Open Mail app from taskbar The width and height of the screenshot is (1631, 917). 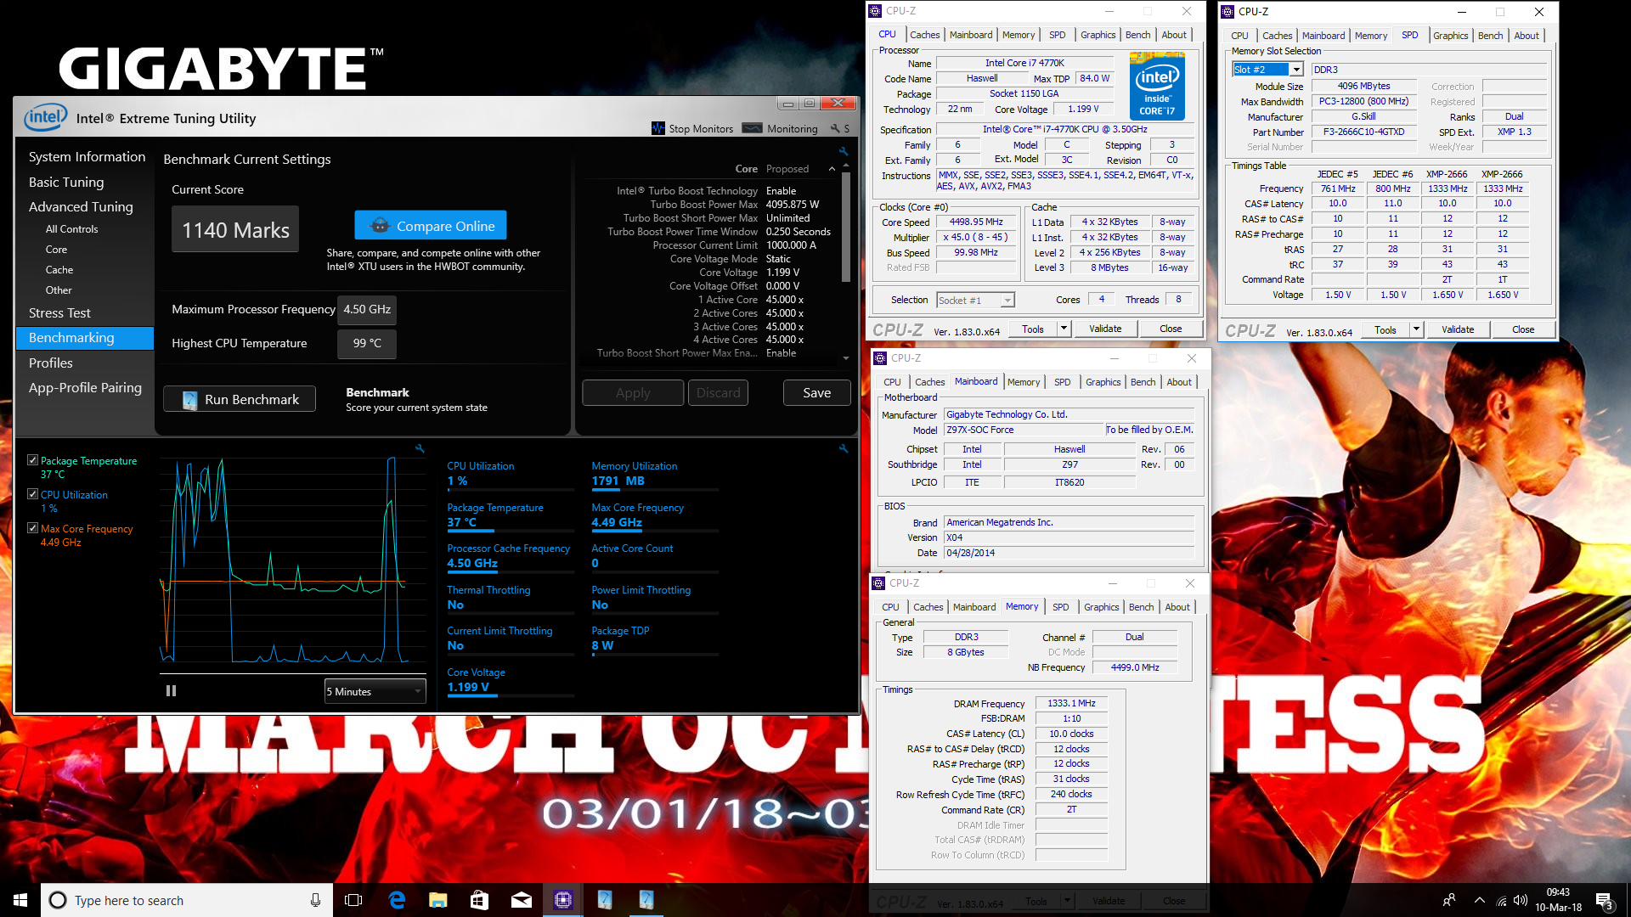pos(522,900)
